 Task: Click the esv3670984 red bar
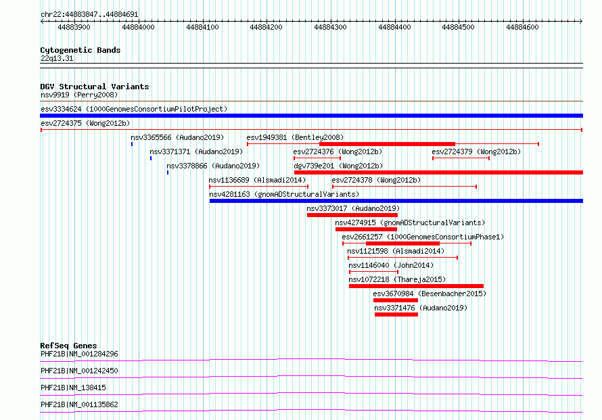click(x=396, y=300)
